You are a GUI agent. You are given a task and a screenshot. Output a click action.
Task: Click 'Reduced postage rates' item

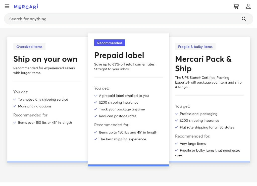pyautogui.click(x=118, y=116)
